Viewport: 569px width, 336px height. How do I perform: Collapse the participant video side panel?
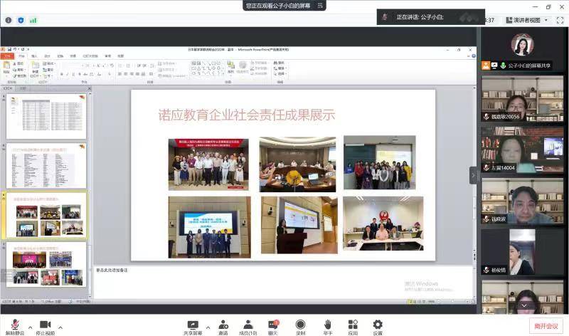point(473,175)
